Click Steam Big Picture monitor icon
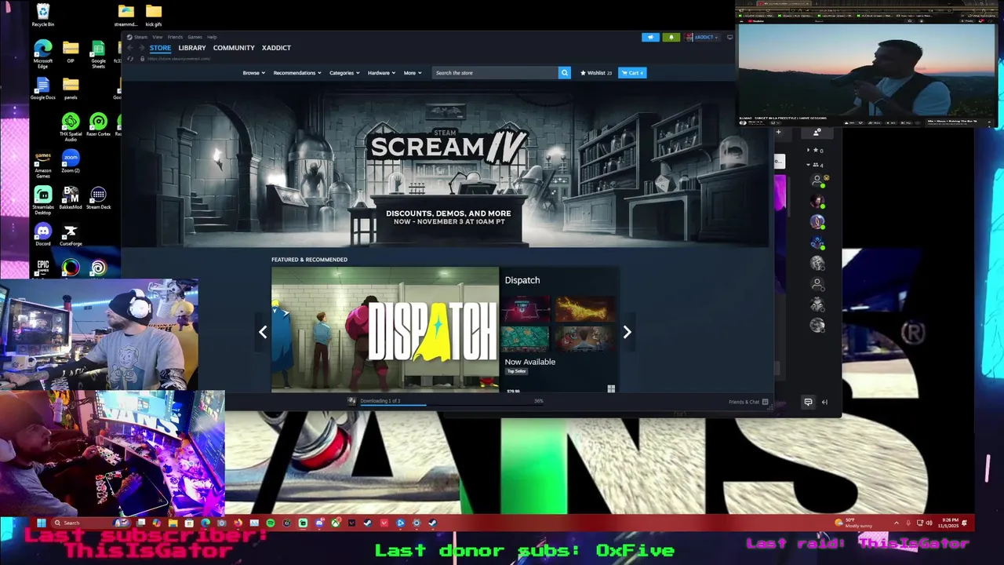The image size is (1004, 565). pos(729,37)
